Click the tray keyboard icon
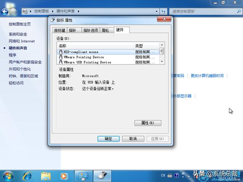 coord(170,175)
